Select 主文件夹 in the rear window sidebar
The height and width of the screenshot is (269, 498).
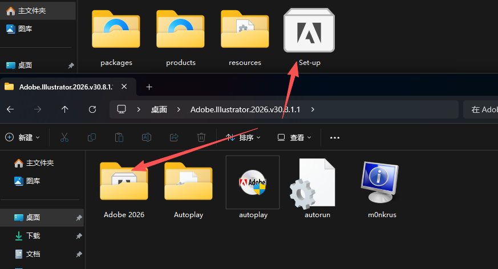point(38,11)
